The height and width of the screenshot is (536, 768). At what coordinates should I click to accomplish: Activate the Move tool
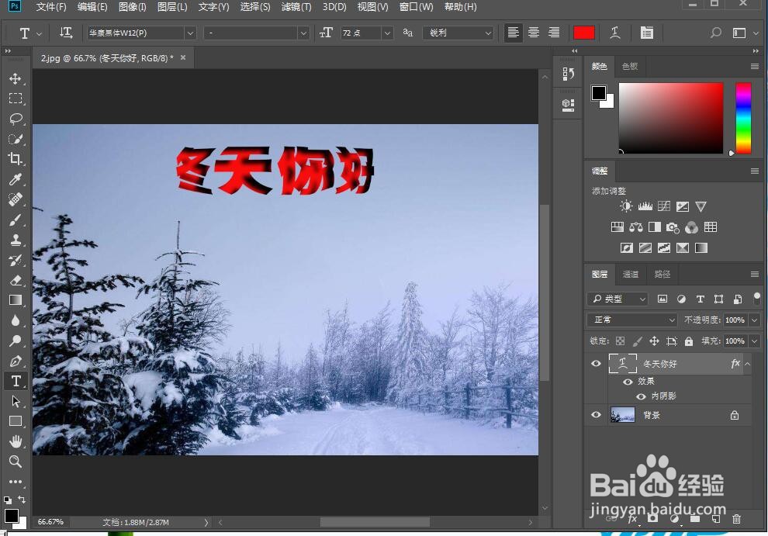[x=16, y=78]
